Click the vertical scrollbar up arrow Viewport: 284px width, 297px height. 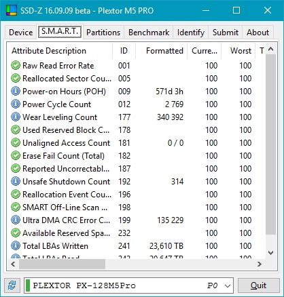tap(271, 49)
